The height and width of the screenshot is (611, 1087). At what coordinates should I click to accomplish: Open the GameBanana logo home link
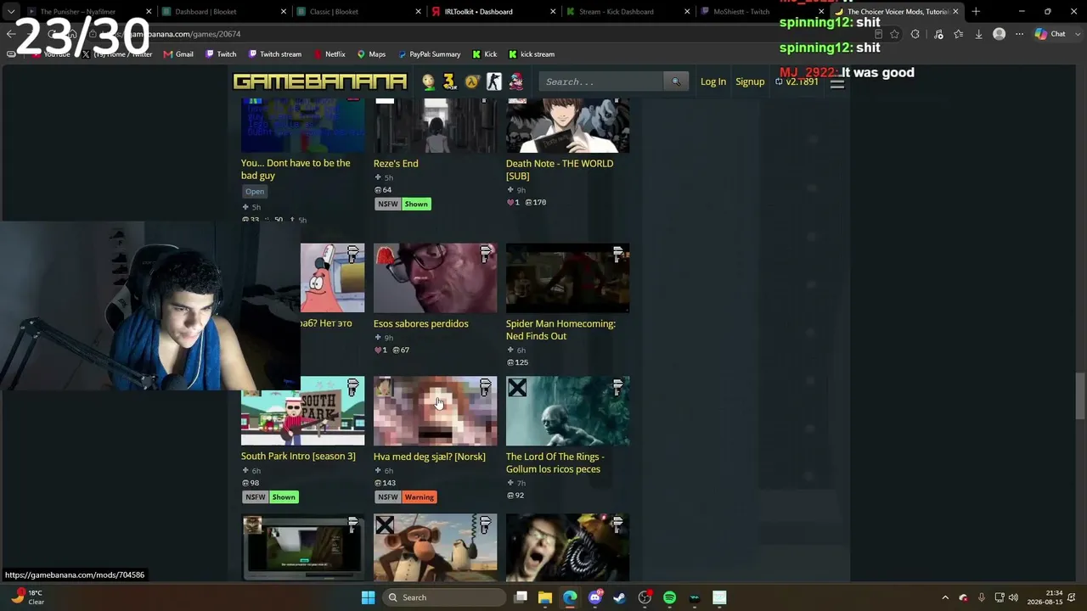click(x=320, y=81)
